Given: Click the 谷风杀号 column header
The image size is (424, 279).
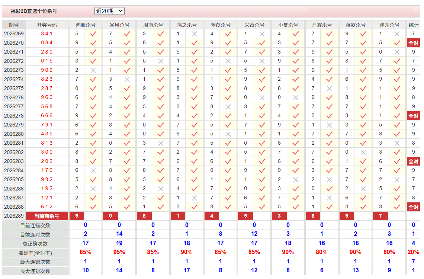Looking at the screenshot, I should [x=119, y=25].
